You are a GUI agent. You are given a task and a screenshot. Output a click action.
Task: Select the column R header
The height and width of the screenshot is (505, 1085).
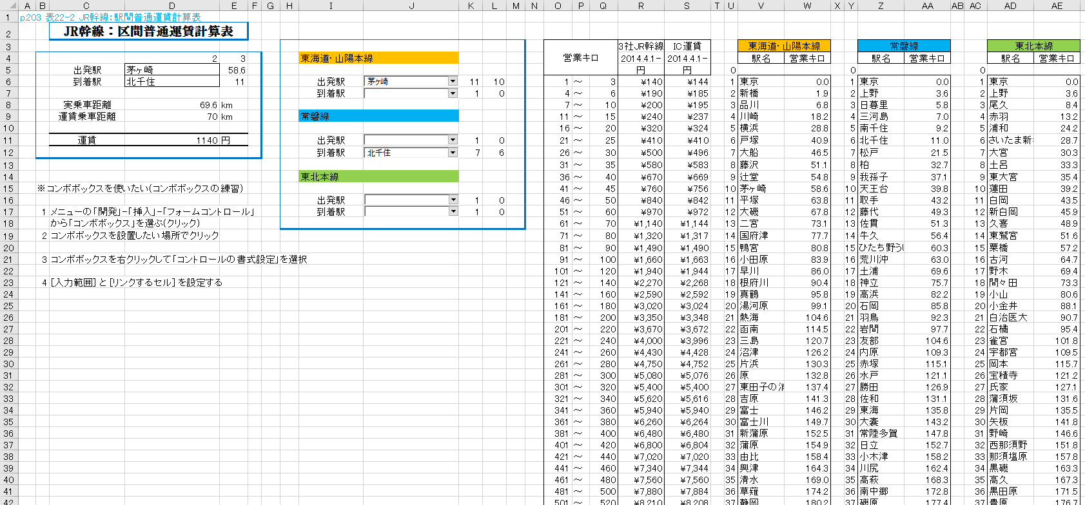641,6
